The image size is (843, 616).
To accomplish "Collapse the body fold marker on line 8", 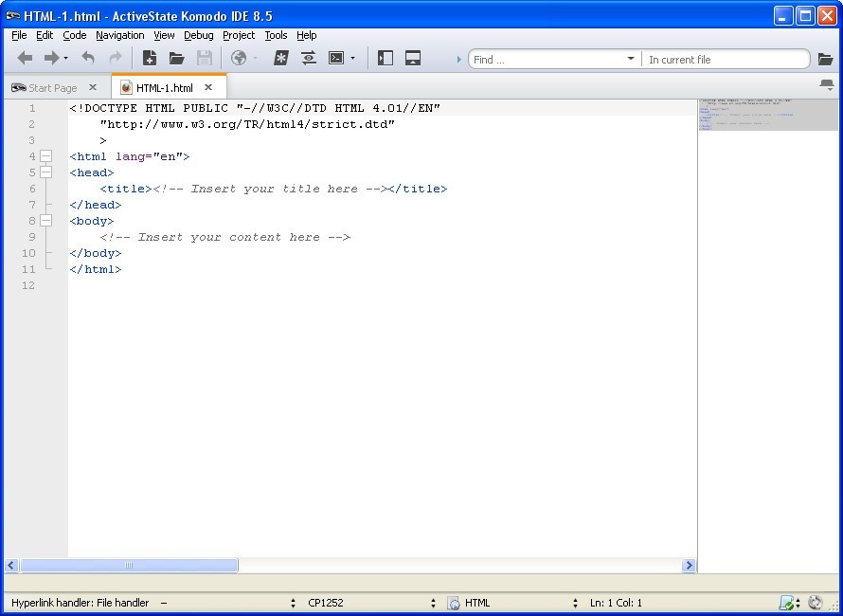I will coord(46,221).
